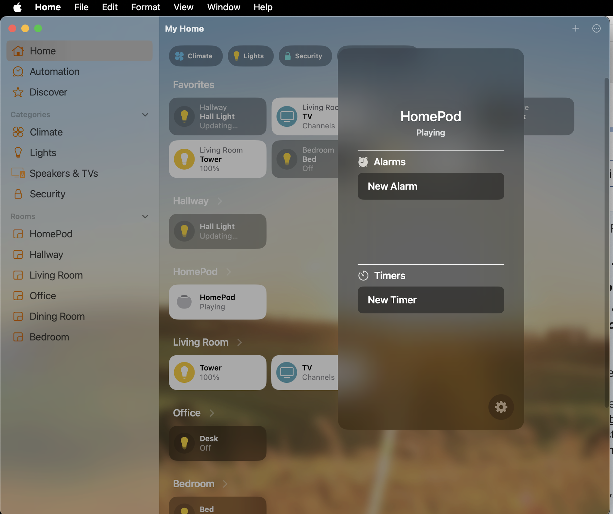Open the Edit menu
The height and width of the screenshot is (514, 613).
coord(110,7)
